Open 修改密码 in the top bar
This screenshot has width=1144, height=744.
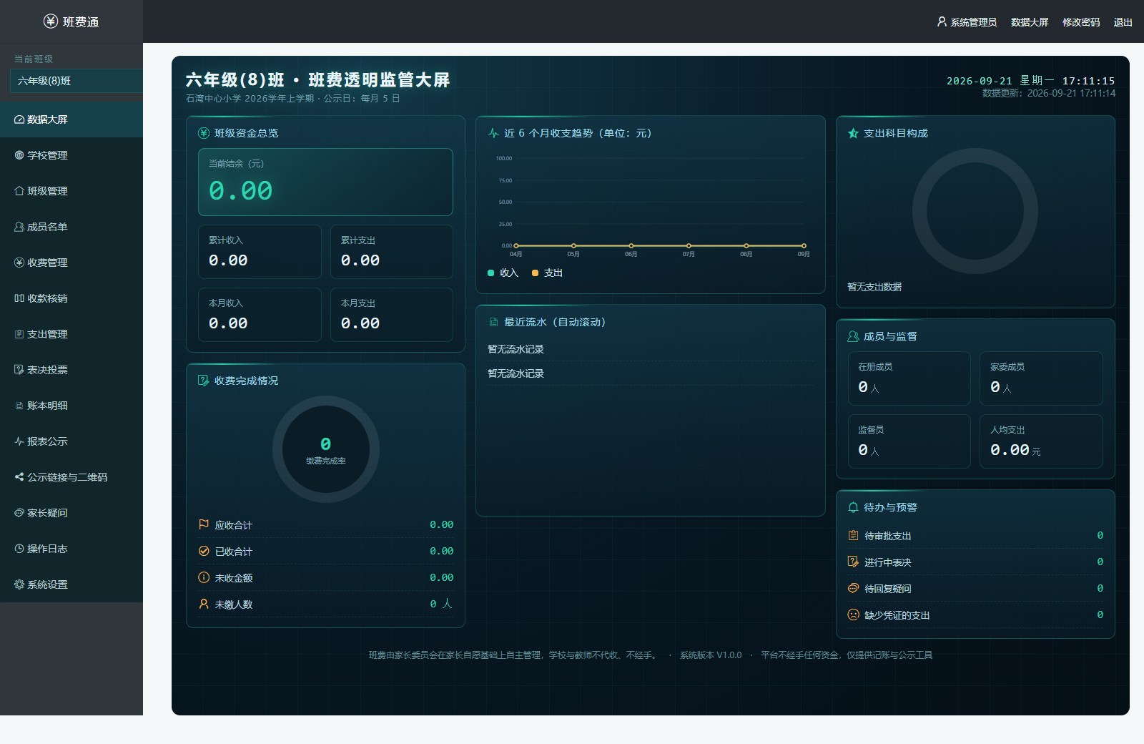tap(1081, 22)
